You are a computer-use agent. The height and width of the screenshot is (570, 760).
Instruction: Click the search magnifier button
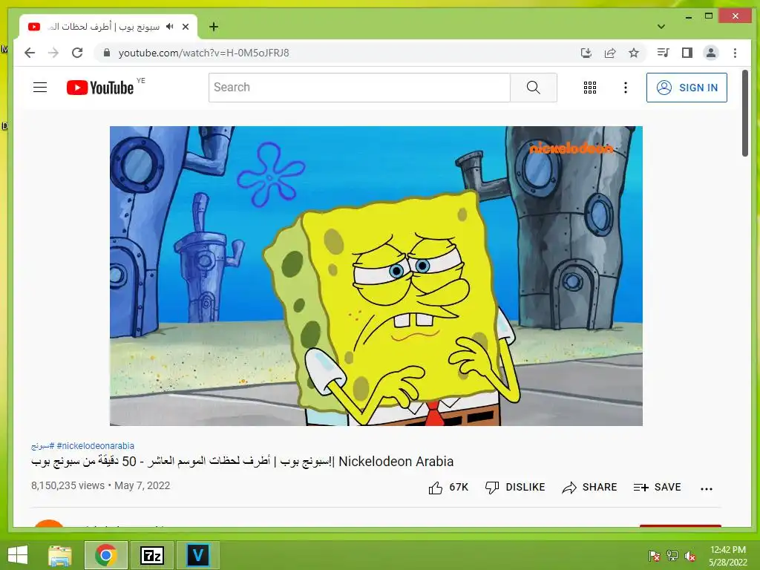(533, 88)
